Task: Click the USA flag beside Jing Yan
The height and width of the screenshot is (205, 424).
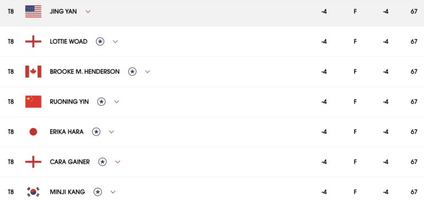Action: click(33, 12)
